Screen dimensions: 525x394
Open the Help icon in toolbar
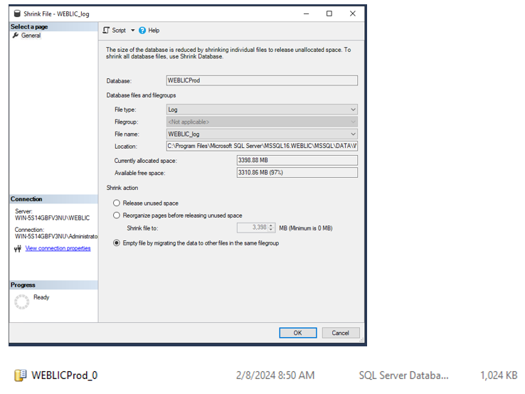pos(142,31)
